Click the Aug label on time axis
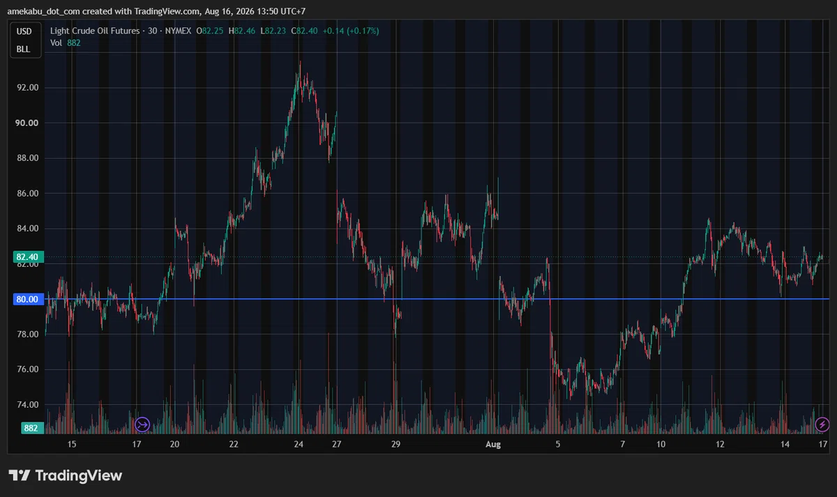837x497 pixels. tap(493, 444)
